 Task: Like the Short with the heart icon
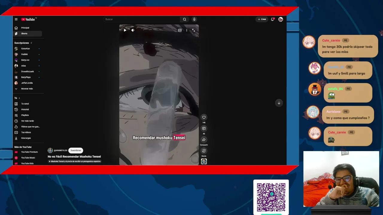coord(204,117)
